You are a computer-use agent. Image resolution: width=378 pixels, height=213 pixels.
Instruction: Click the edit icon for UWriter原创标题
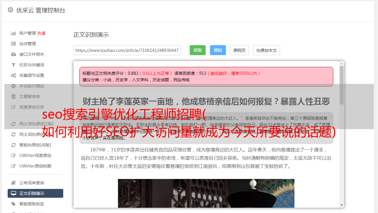(x=14, y=166)
